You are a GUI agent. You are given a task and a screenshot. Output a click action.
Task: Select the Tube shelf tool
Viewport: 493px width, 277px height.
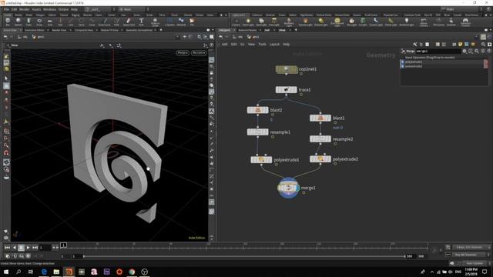29,22
